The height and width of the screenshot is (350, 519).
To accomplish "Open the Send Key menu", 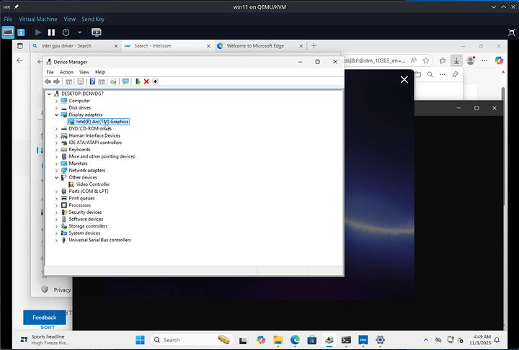I will click(93, 19).
